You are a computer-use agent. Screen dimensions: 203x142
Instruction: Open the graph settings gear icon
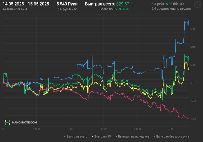point(197,5)
